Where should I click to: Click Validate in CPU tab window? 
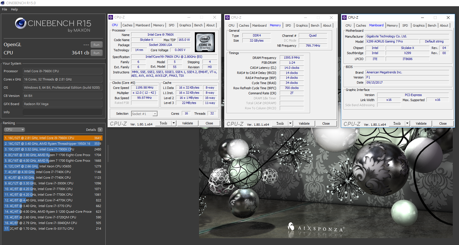(187, 123)
